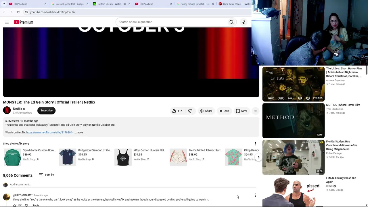Open options for the Netflix store shelf
The height and width of the screenshot is (207, 368).
[255, 144]
